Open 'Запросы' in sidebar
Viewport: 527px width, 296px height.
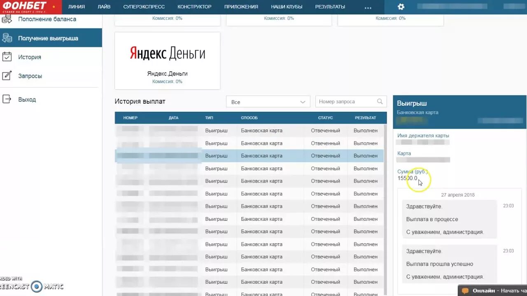coord(30,76)
